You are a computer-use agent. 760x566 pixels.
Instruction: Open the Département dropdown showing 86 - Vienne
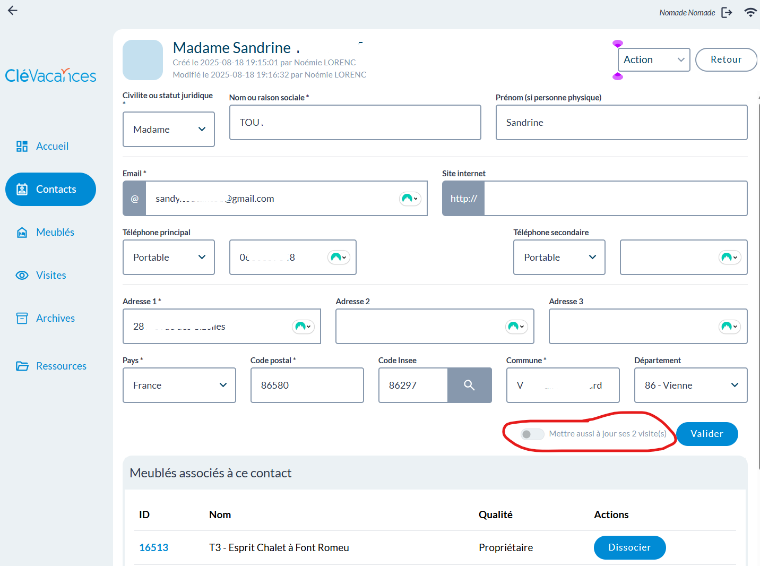click(690, 385)
